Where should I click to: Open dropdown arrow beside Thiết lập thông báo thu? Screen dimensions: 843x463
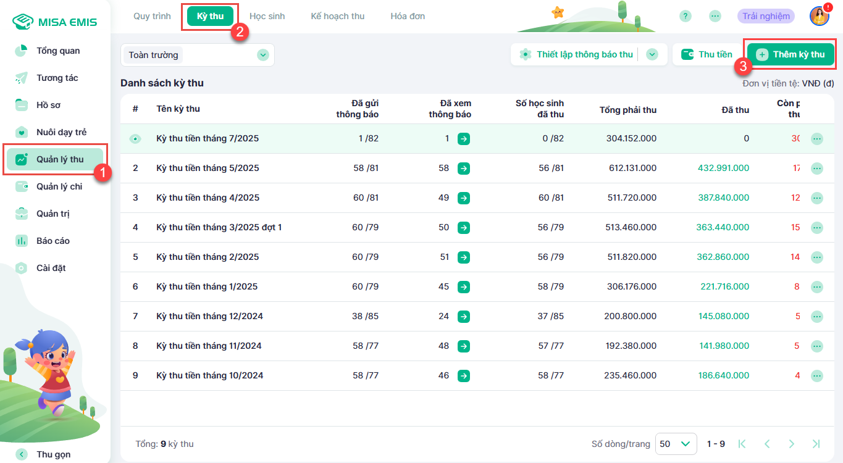[652, 54]
